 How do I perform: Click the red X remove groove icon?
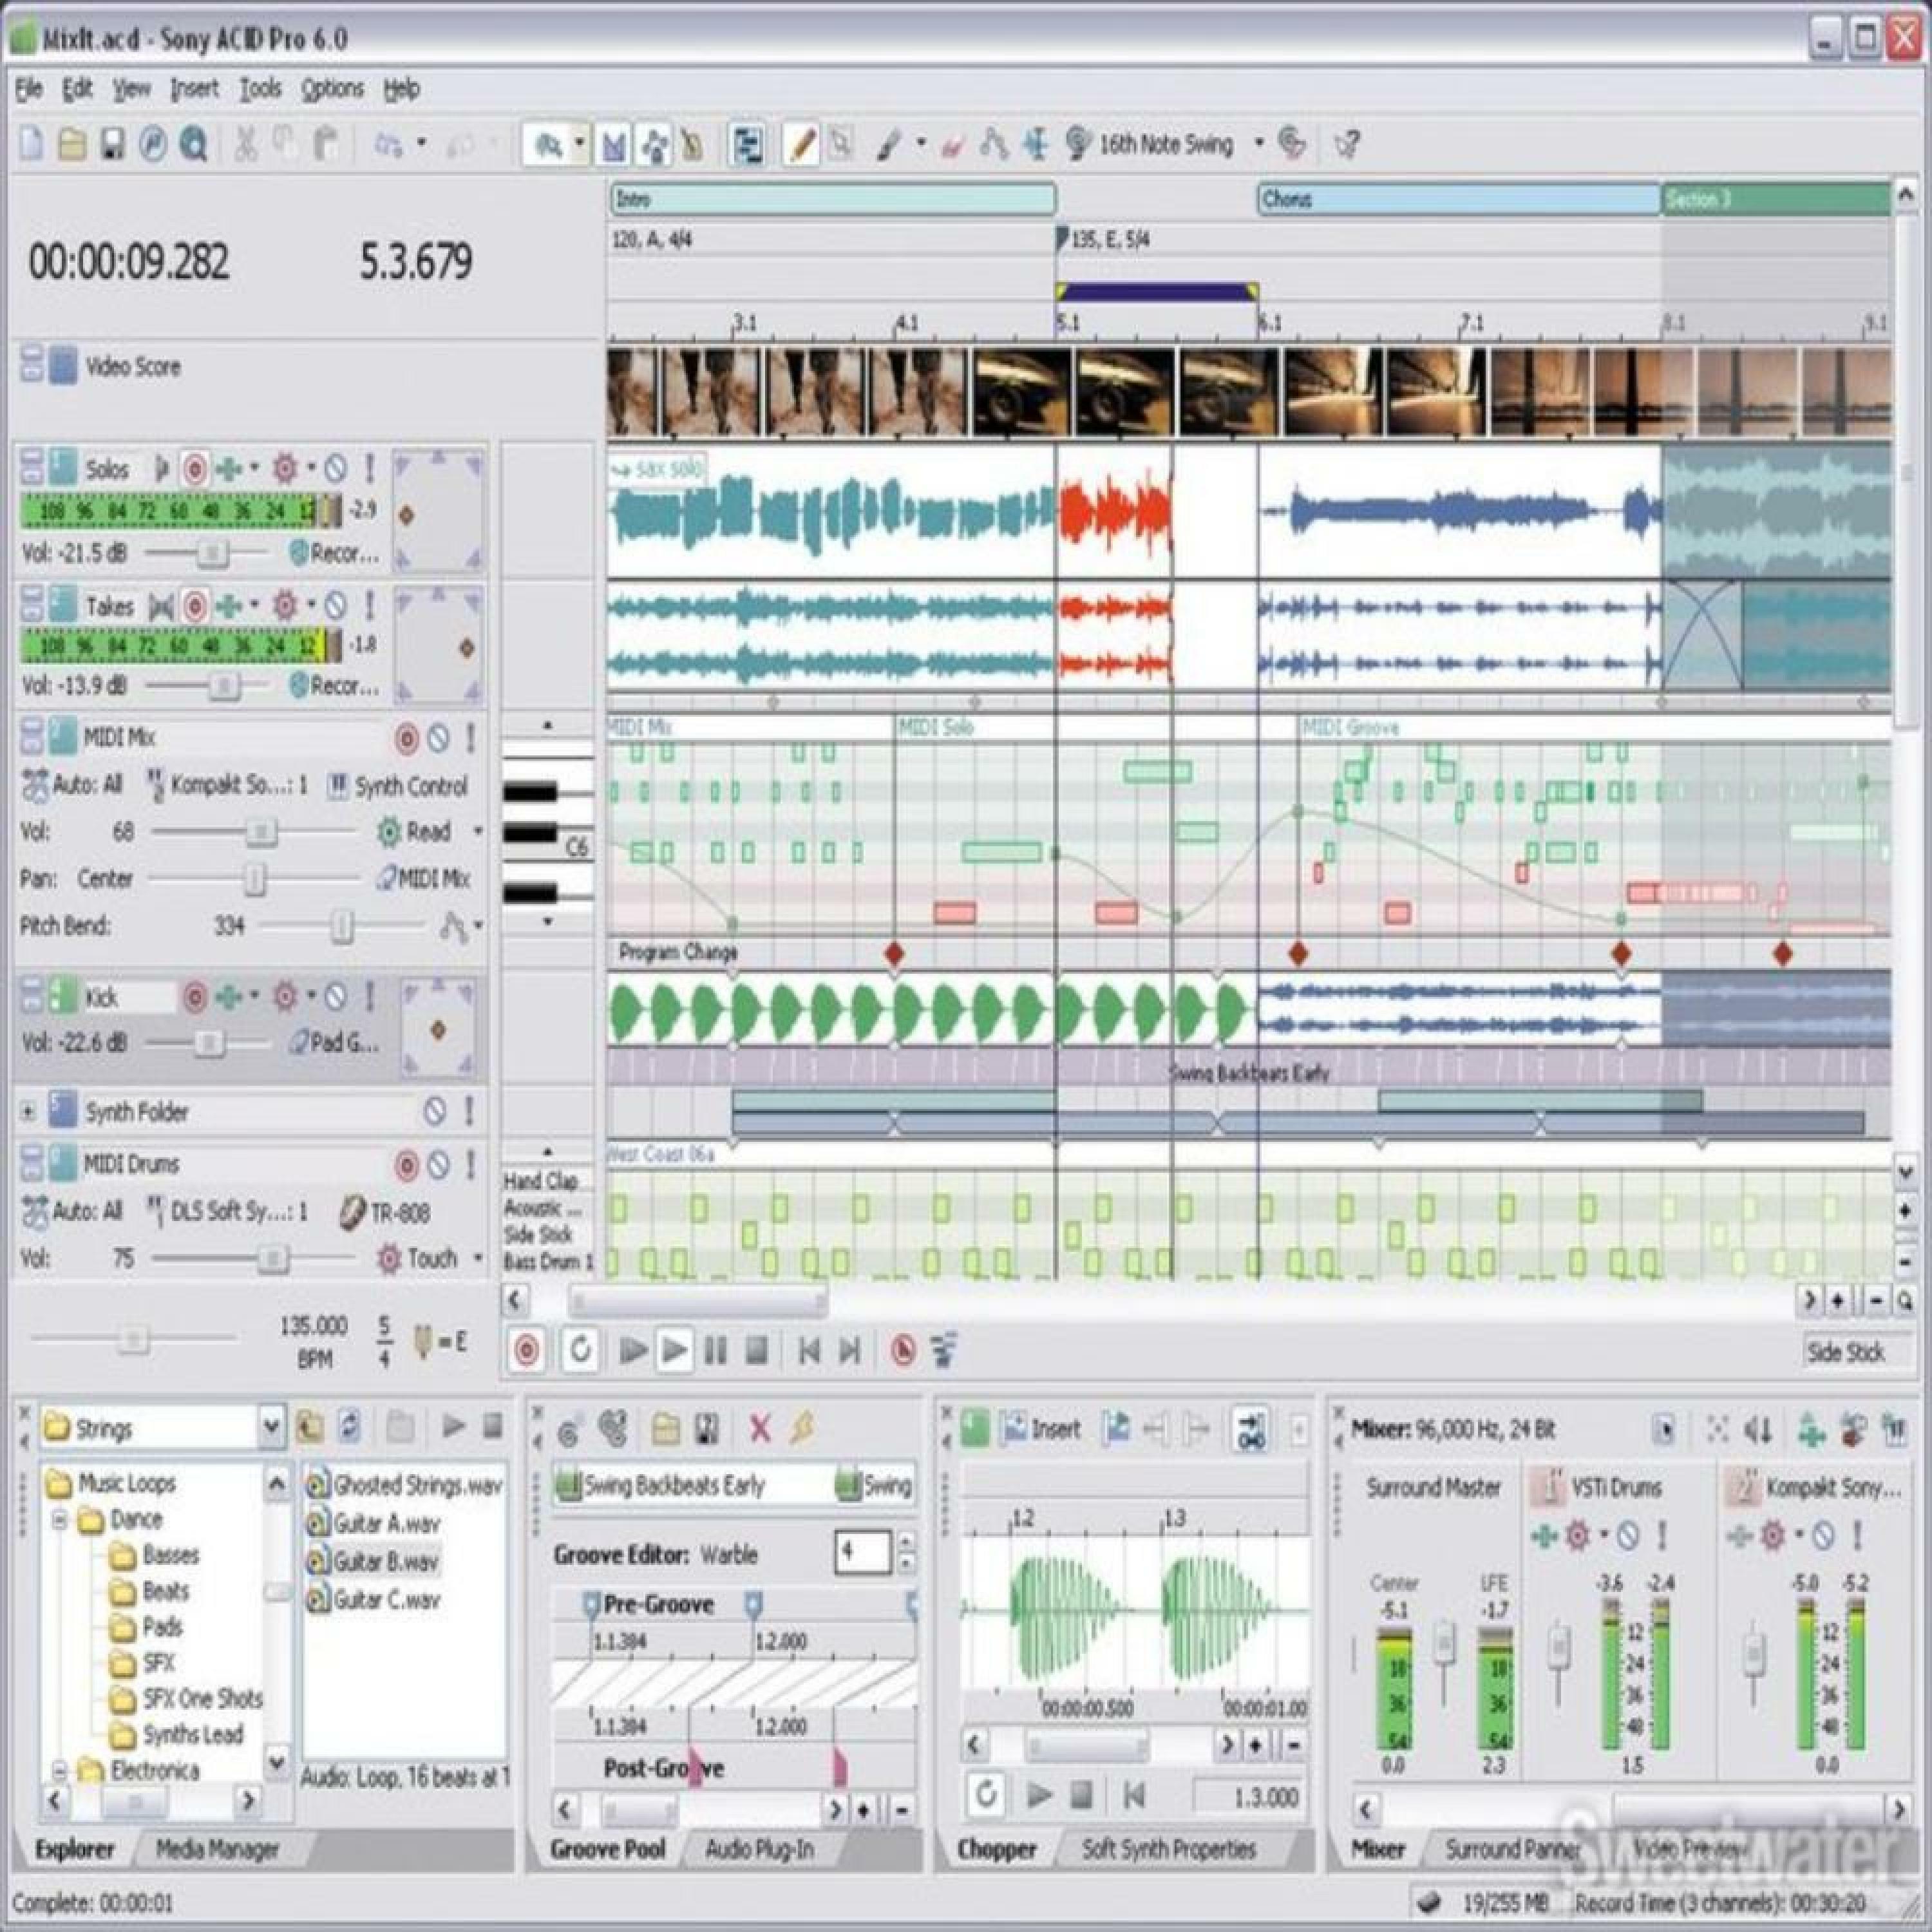(x=760, y=1429)
